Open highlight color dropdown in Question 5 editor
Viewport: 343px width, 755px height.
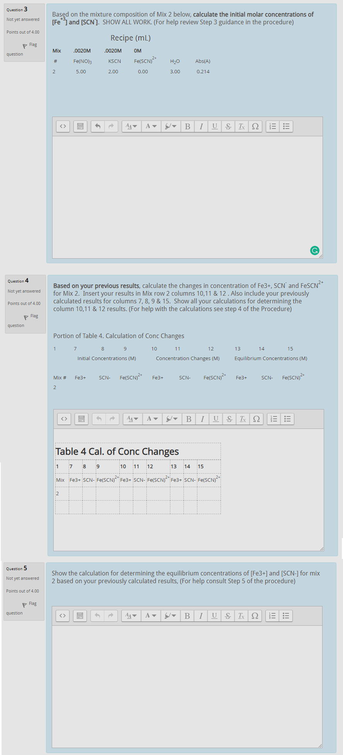(x=170, y=616)
